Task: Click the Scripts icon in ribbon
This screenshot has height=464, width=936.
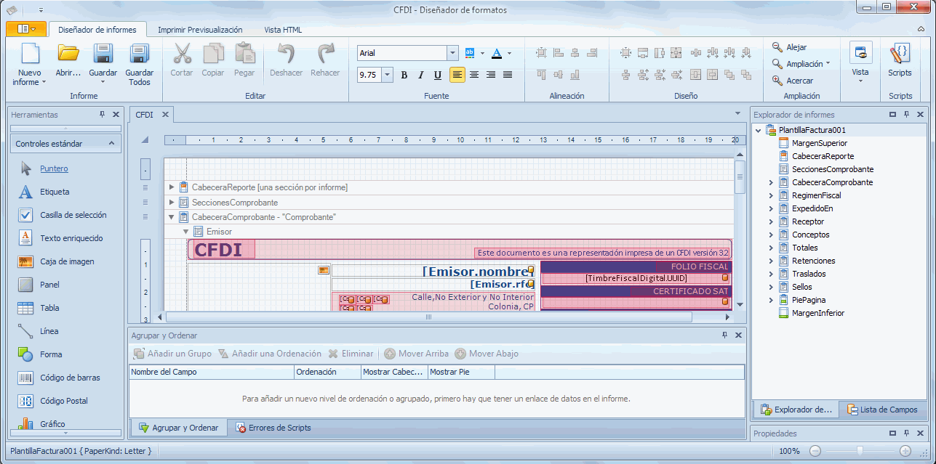Action: 900,54
